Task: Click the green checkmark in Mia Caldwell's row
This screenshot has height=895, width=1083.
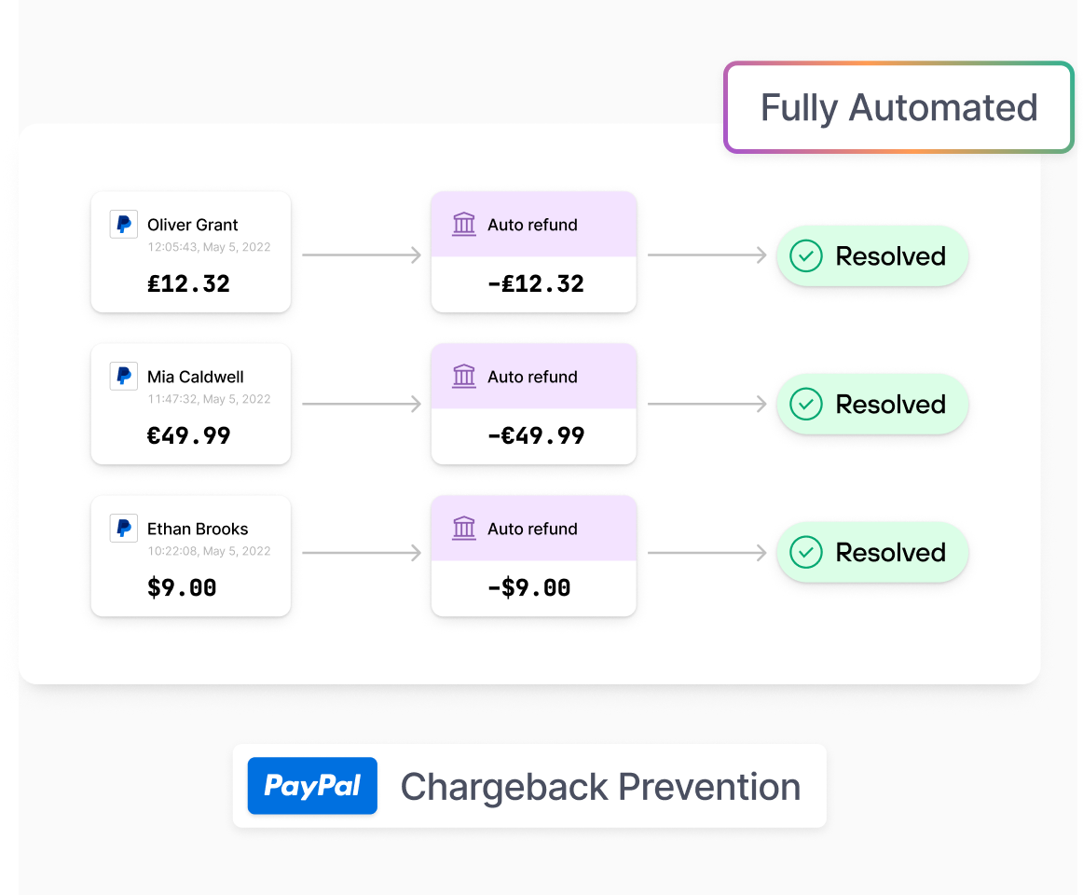Action: coord(806,405)
